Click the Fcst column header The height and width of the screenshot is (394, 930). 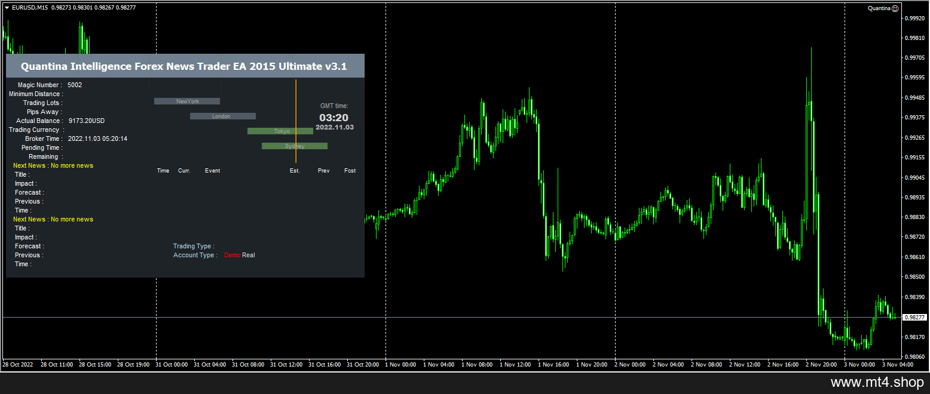350,171
